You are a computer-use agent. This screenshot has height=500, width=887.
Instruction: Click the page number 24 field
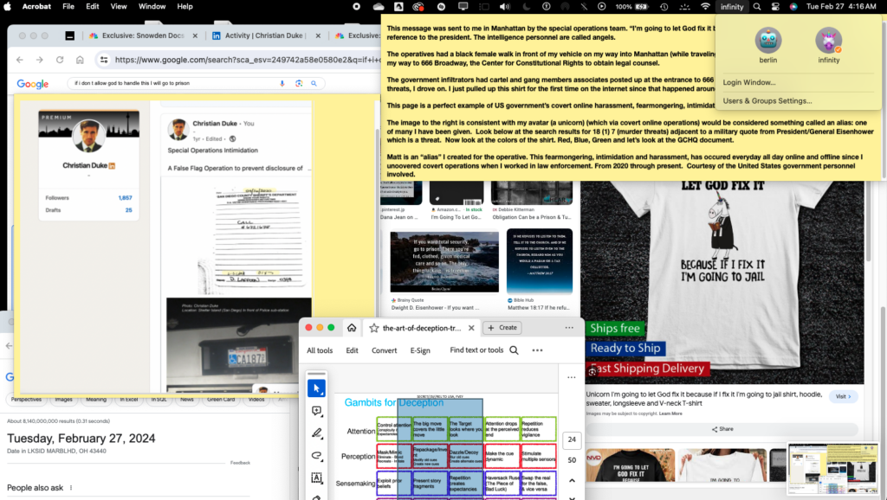tap(572, 439)
